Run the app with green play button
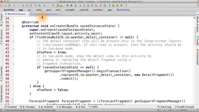Screen dimensions: 199x112 tap(68, 6)
